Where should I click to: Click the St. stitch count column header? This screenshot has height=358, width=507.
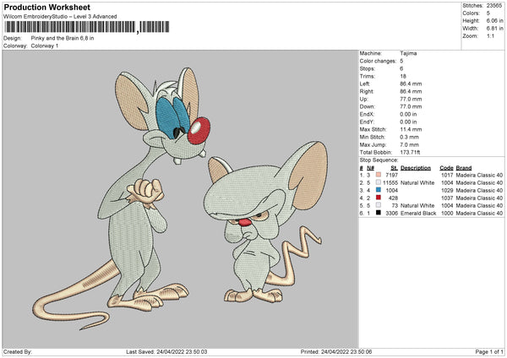394,167
